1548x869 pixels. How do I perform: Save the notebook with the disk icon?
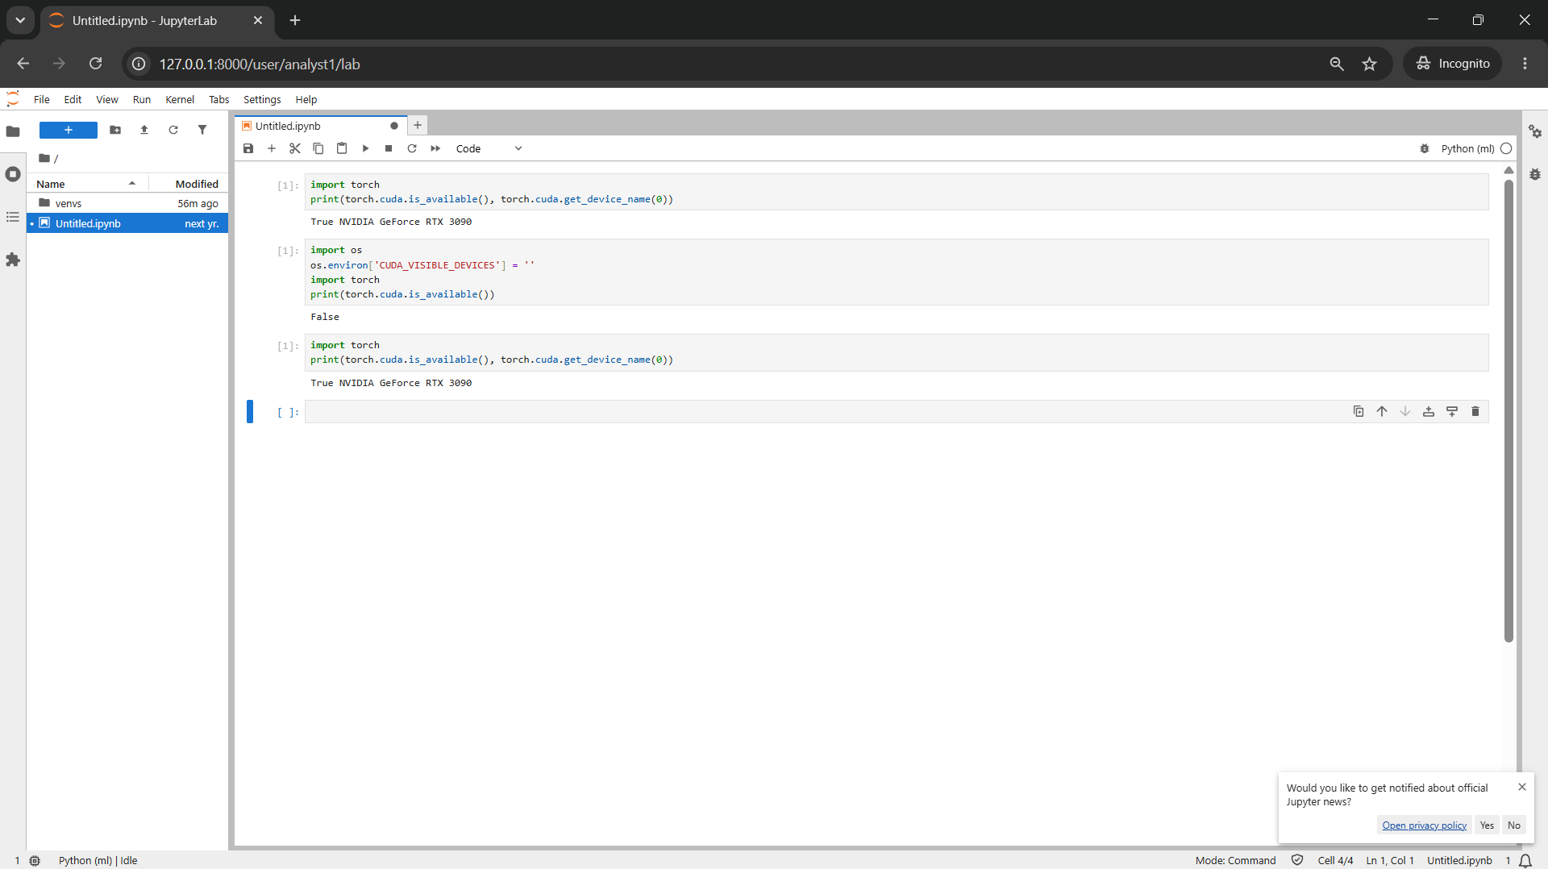pyautogui.click(x=248, y=148)
